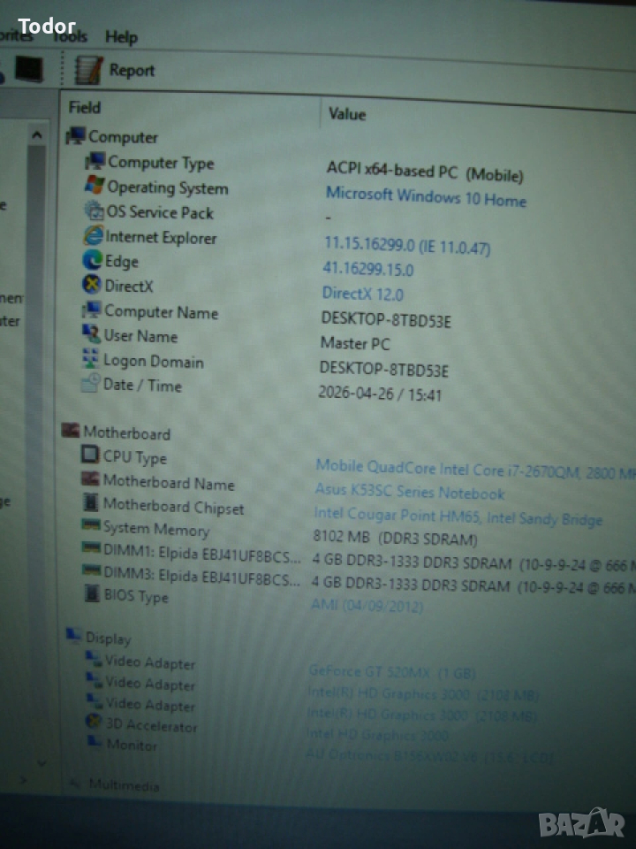Open the Microsoft Windows 10 Home link
This screenshot has height=849, width=636.
click(x=426, y=197)
